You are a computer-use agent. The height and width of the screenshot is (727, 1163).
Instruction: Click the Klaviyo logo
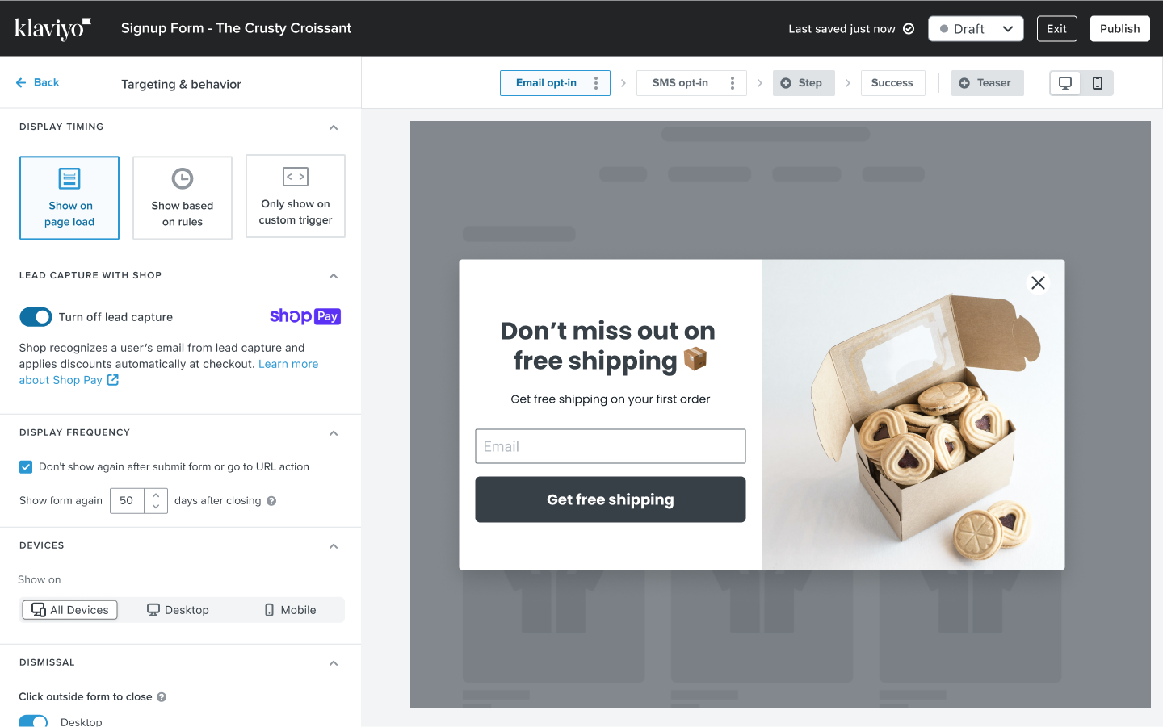pos(52,28)
